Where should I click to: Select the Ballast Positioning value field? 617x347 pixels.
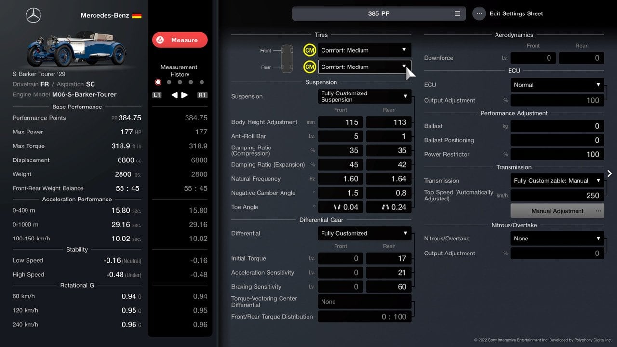[557, 140]
